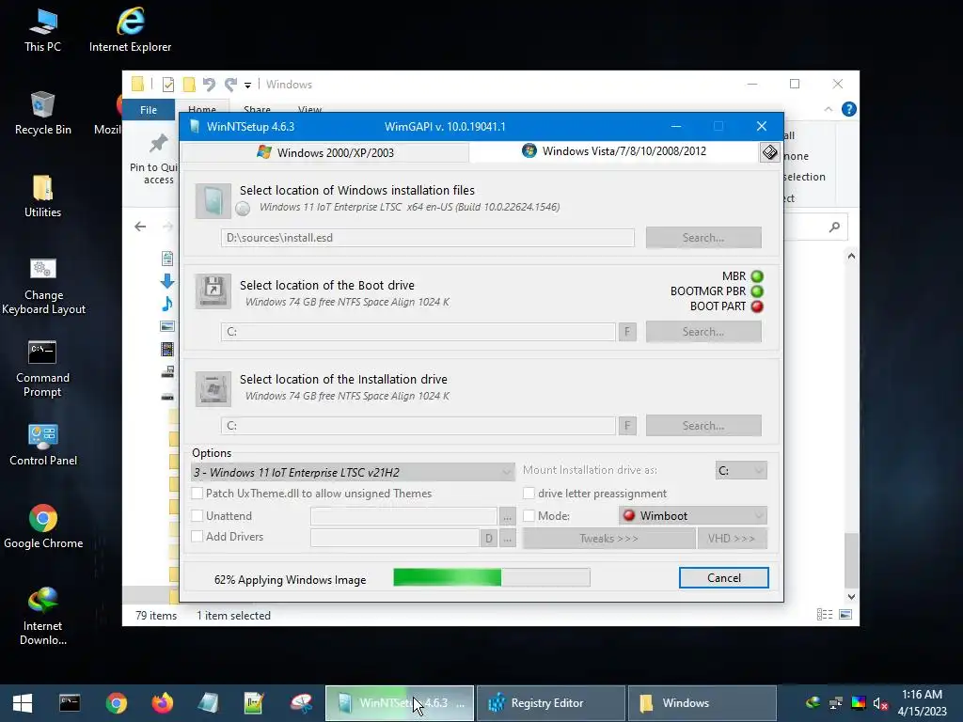Open Command Prompt from taskbar

pos(70,703)
